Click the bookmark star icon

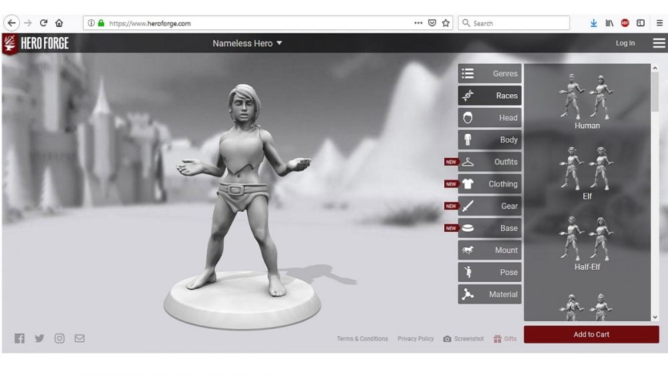(446, 23)
